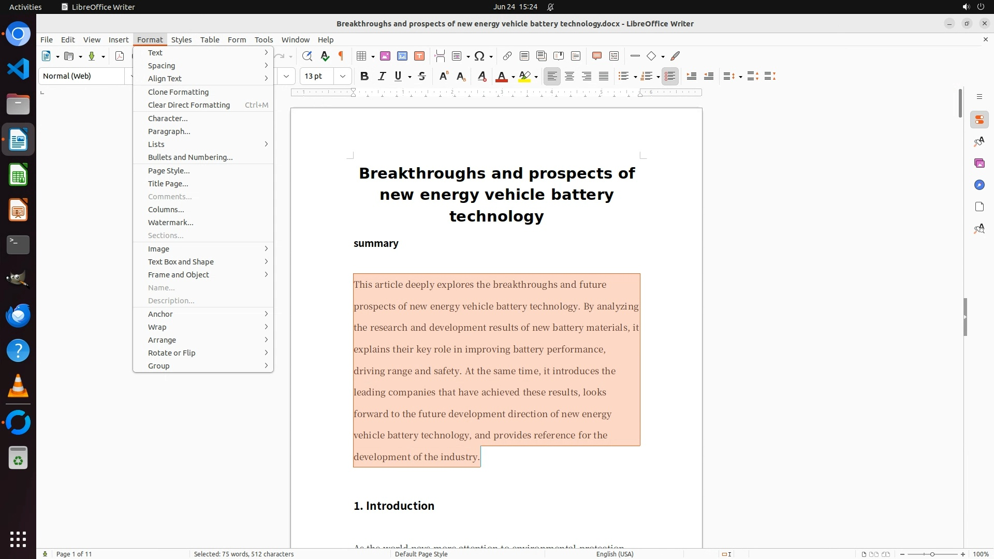Viewport: 994px width, 559px height.
Task: Choose Paragraph... from the Format menu
Action: point(169,131)
